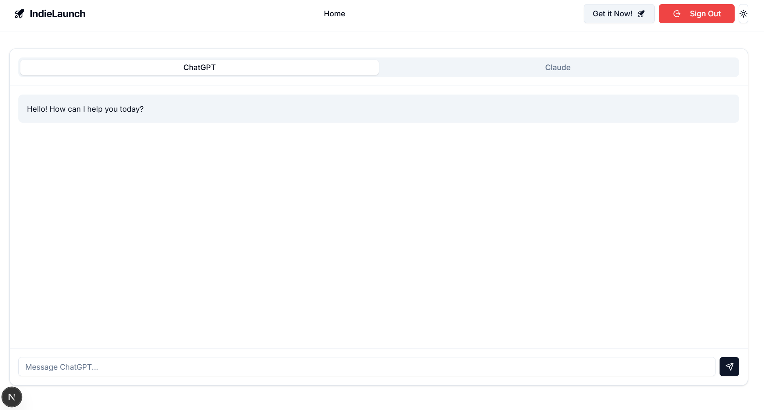The width and height of the screenshot is (764, 410).
Task: Go to the Home navigation link
Action: (334, 14)
